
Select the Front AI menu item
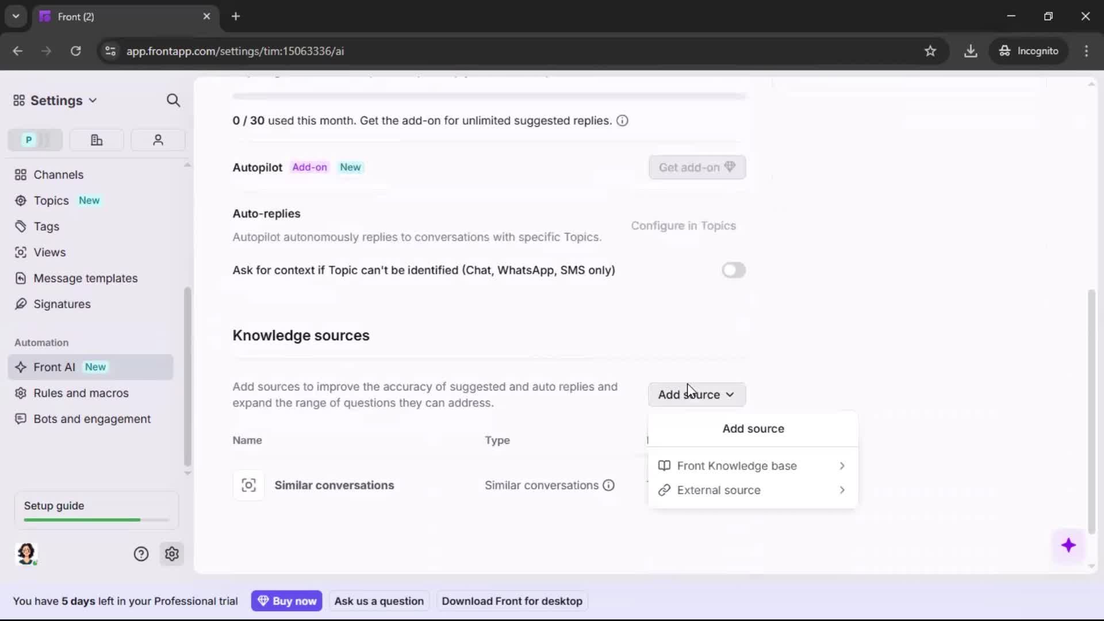[55, 367]
